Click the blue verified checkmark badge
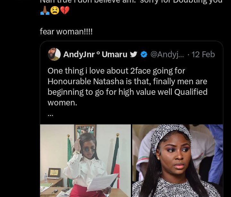231x197 pixels. pyautogui.click(x=144, y=55)
